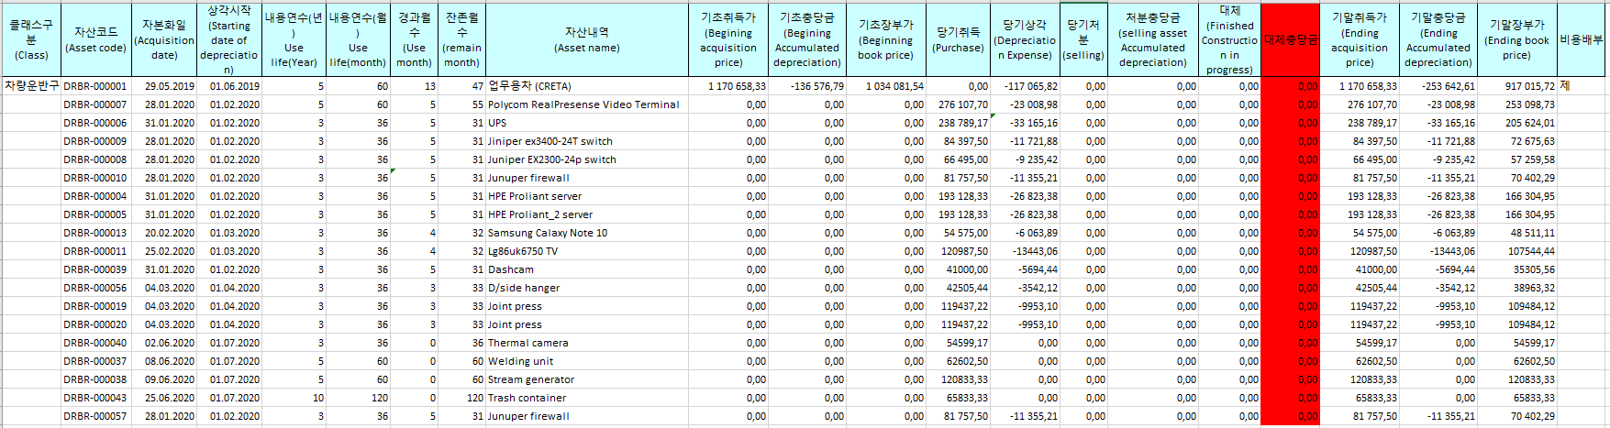The image size is (1610, 428).
Task: Select the 당기처분 (selling) header cell
Action: tap(1083, 39)
